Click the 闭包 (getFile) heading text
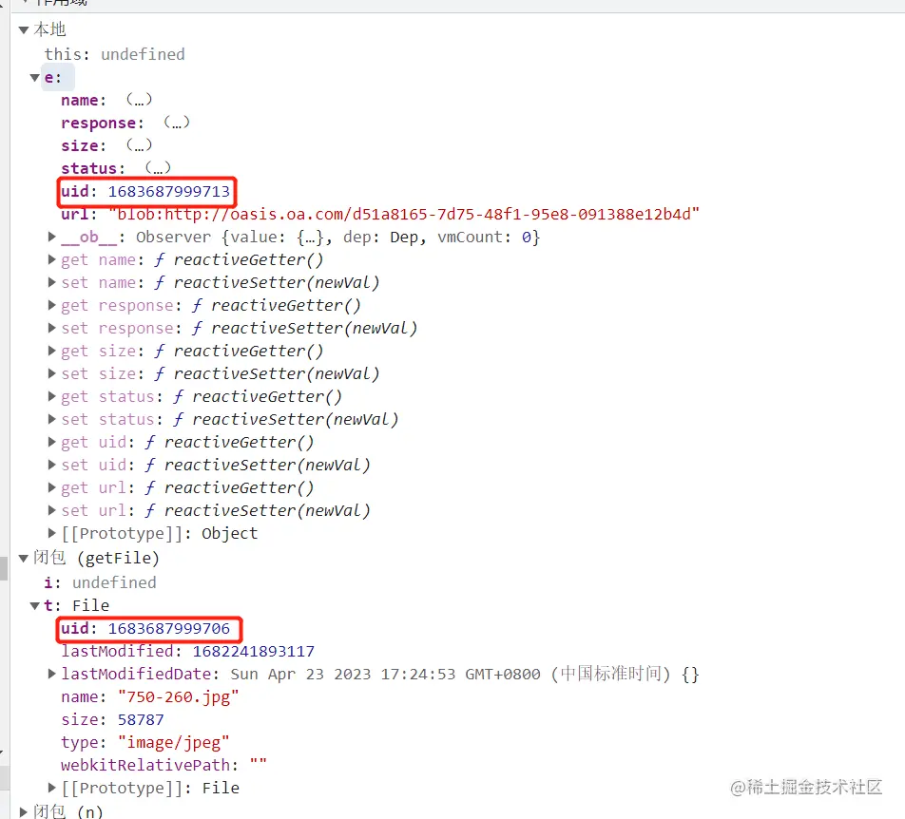Viewport: 905px width, 819px height. tap(96, 558)
